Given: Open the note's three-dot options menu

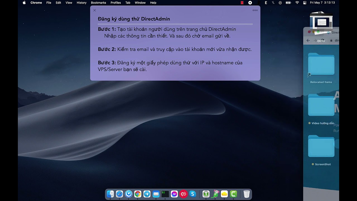Looking at the screenshot, I should point(255,10).
